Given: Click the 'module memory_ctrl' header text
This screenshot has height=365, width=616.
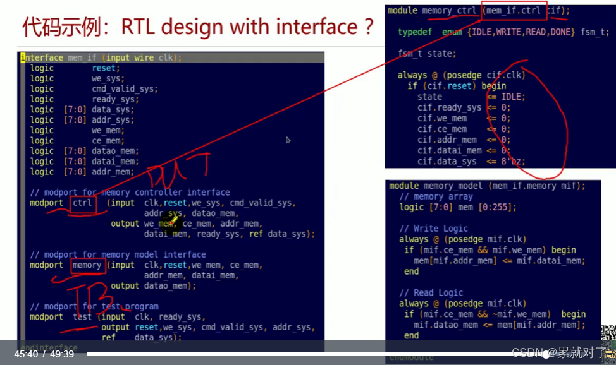Looking at the screenshot, I should (x=432, y=11).
